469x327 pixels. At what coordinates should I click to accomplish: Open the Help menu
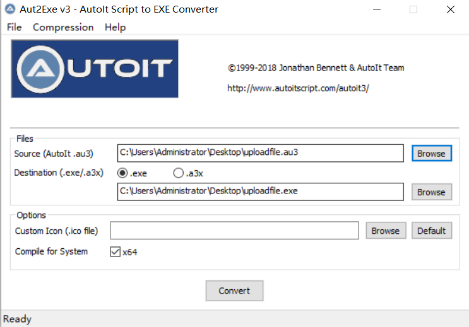click(115, 27)
